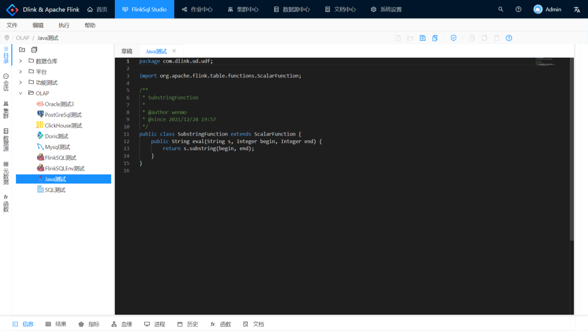
Task: Open the 函数 bottom tab
Action: (x=220, y=324)
